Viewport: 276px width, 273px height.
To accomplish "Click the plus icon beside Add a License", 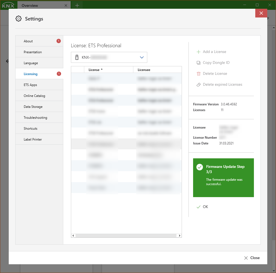I will pyautogui.click(x=198, y=52).
